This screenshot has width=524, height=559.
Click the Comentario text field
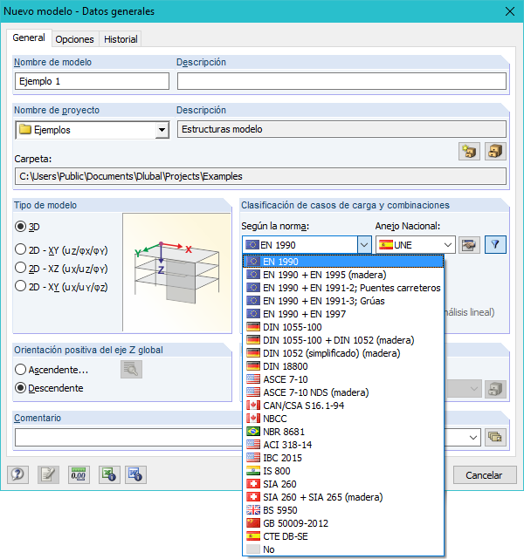point(128,438)
